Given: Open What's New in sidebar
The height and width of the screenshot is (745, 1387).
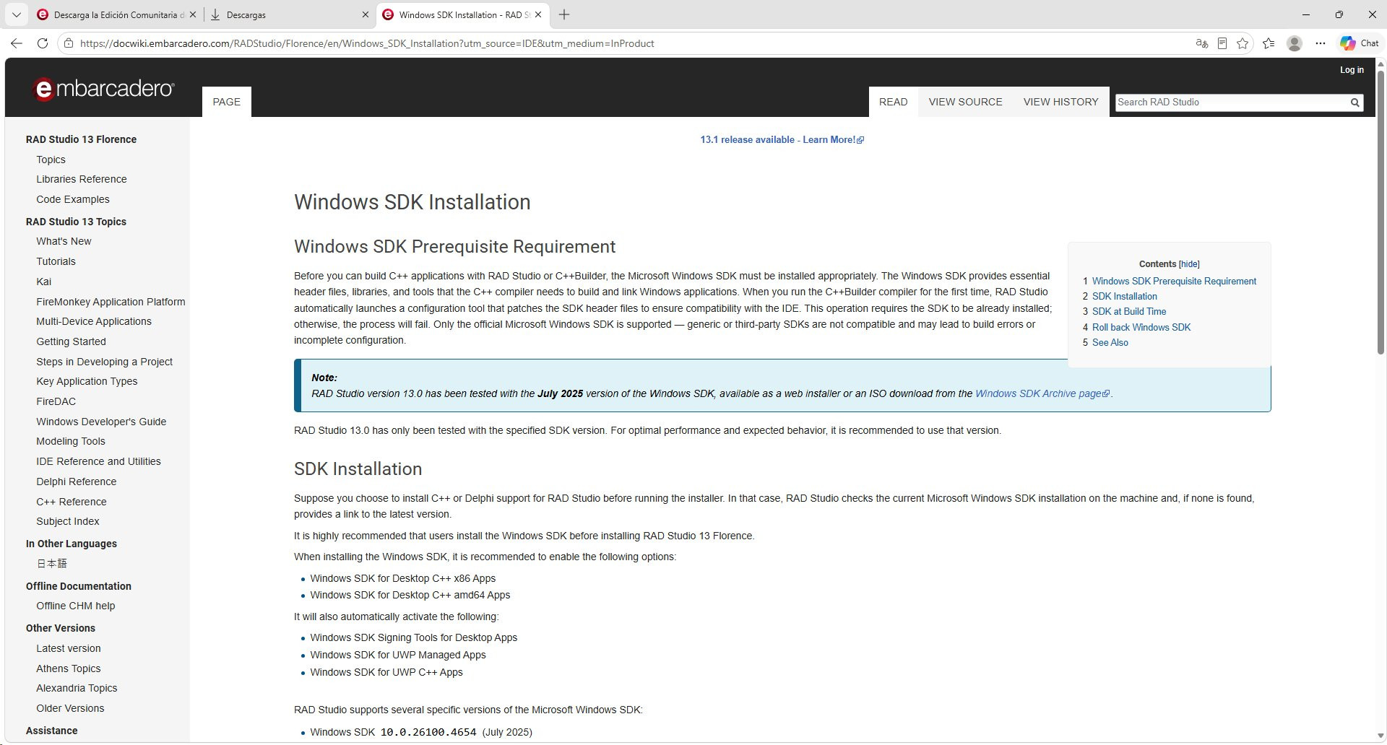Looking at the screenshot, I should coord(64,241).
